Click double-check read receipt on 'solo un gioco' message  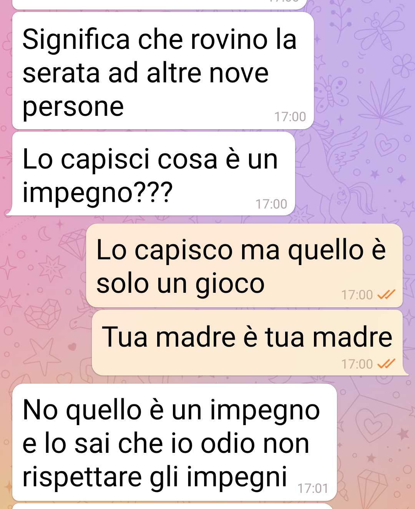click(x=386, y=295)
